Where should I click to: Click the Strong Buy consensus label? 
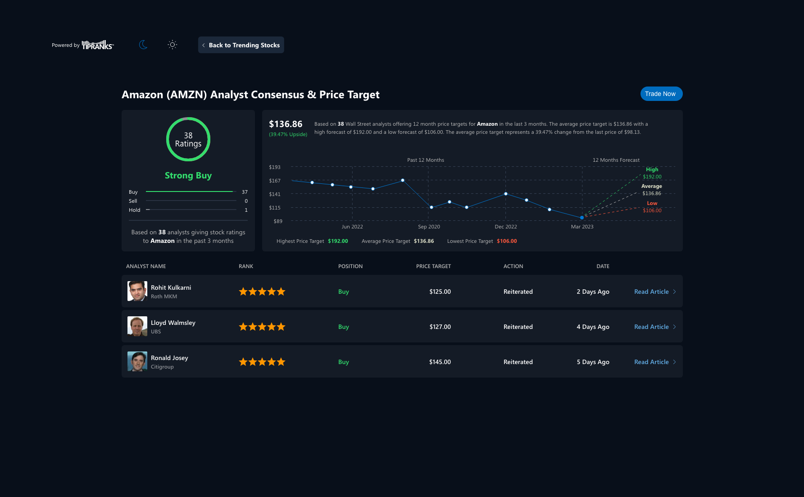188,175
